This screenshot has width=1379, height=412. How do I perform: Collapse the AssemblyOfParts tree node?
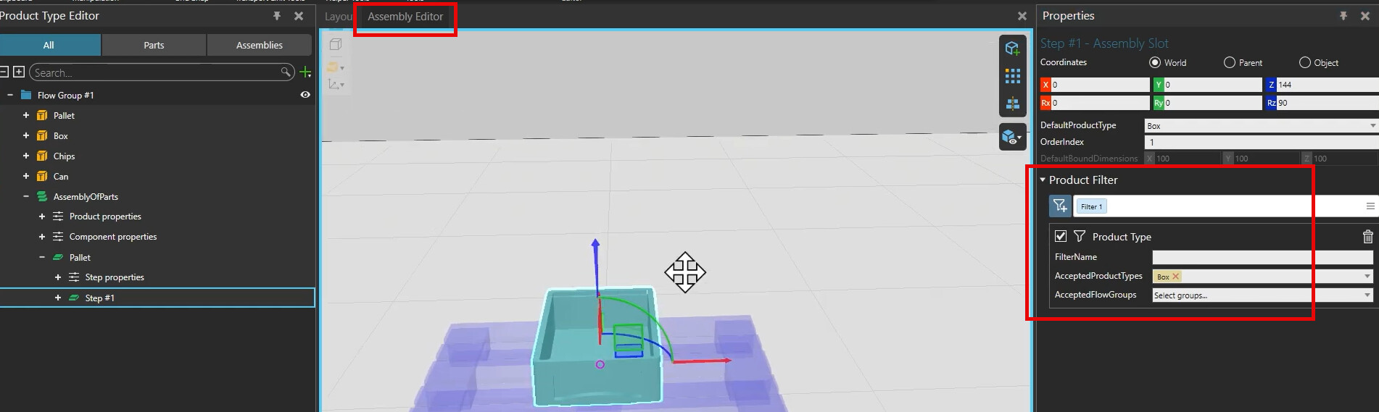(x=26, y=196)
